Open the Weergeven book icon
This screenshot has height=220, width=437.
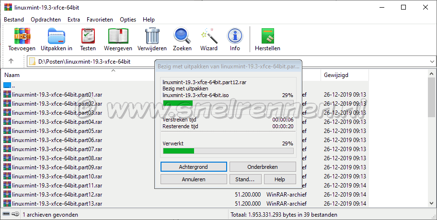(x=118, y=36)
